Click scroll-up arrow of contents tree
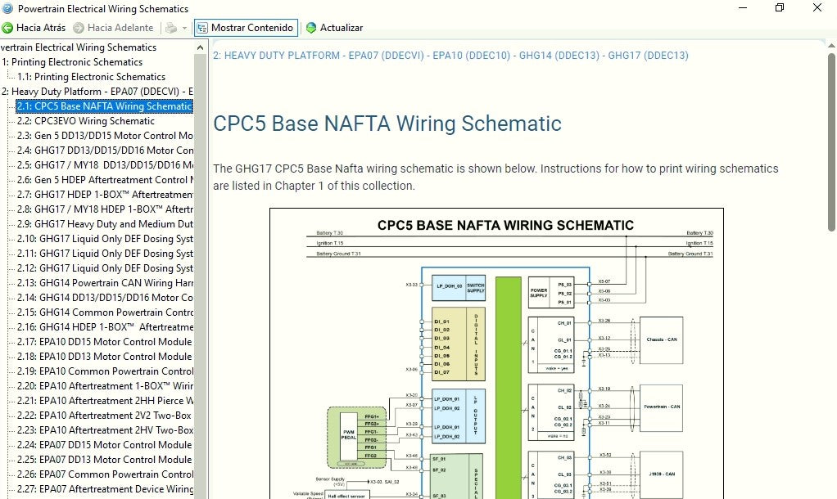This screenshot has width=837, height=499. click(201, 47)
